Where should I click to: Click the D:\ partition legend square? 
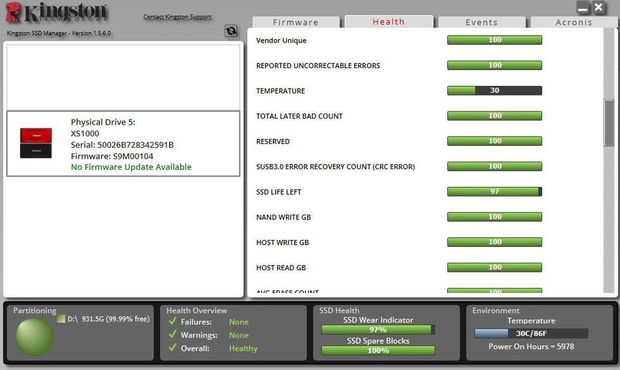[61, 319]
